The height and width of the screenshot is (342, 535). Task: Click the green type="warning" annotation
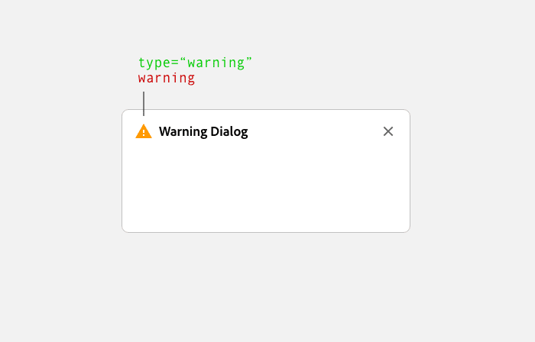click(195, 63)
